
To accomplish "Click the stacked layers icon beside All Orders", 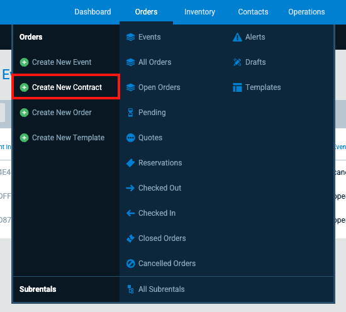I will [x=130, y=62].
